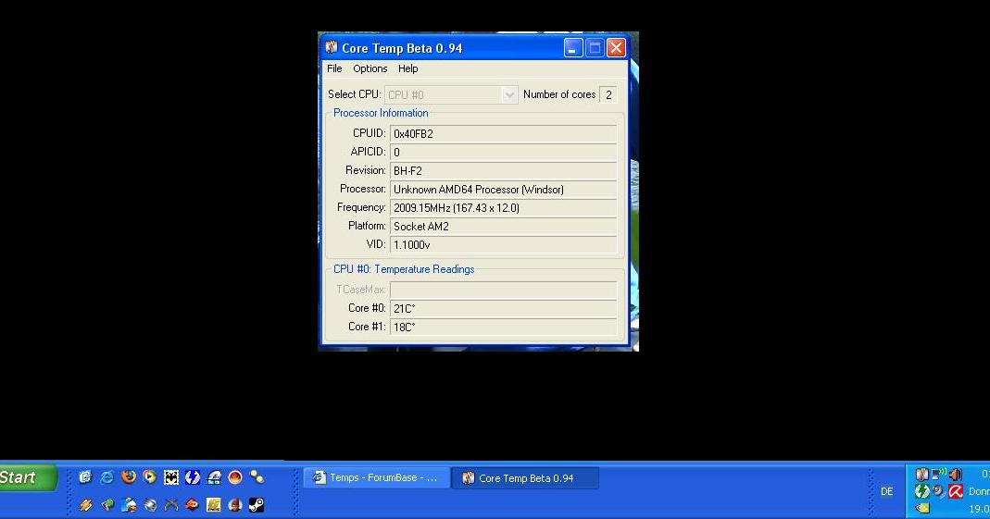
Task: Launch Firefox from quick launch
Action: tap(129, 476)
